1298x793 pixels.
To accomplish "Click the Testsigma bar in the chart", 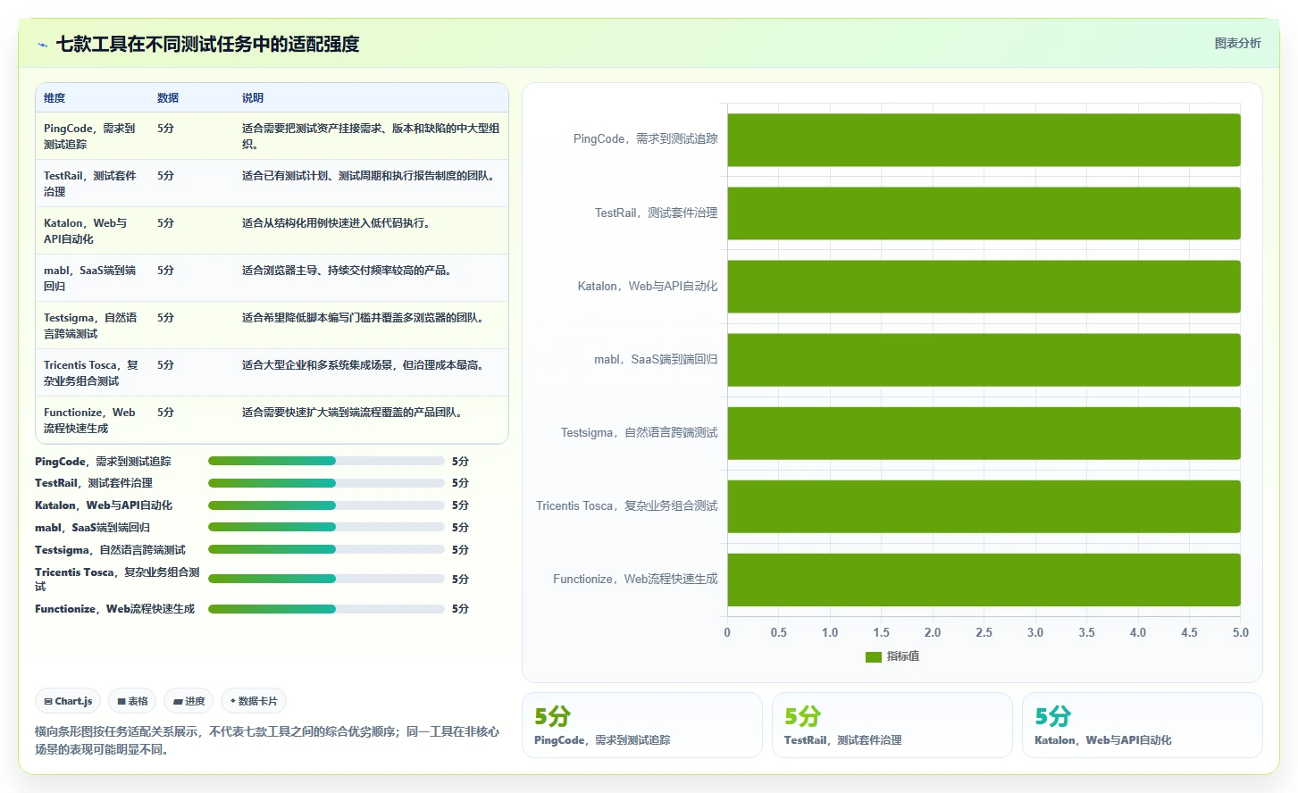I will [984, 433].
